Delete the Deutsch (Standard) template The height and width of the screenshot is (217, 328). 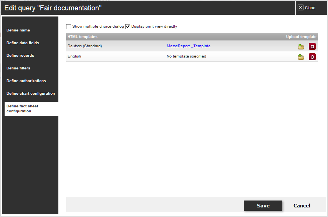[312, 46]
